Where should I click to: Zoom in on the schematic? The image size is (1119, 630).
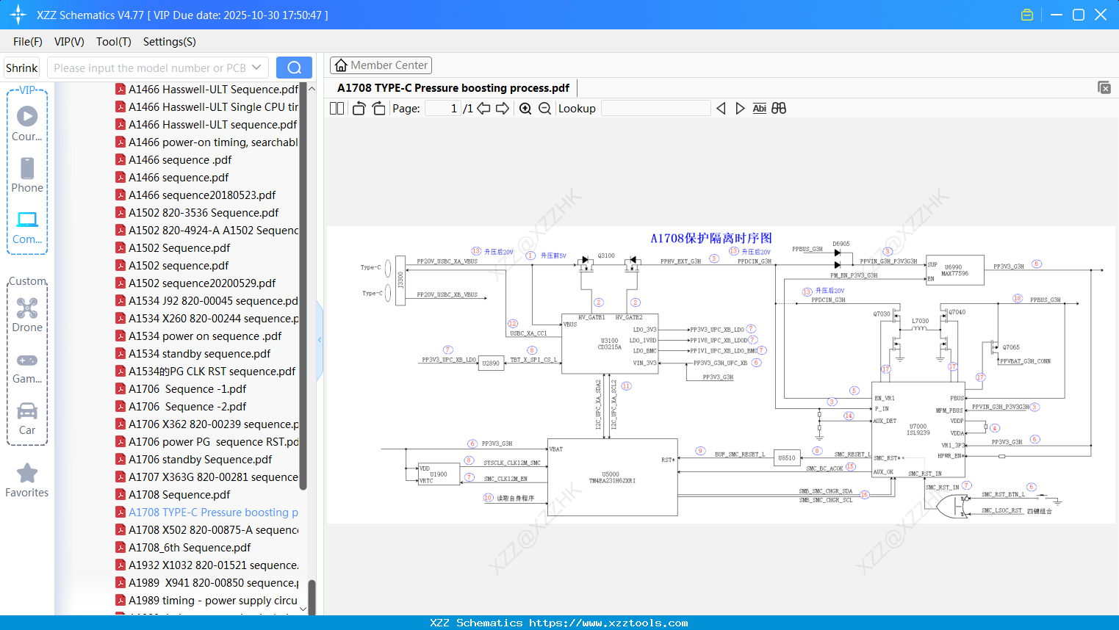point(525,108)
